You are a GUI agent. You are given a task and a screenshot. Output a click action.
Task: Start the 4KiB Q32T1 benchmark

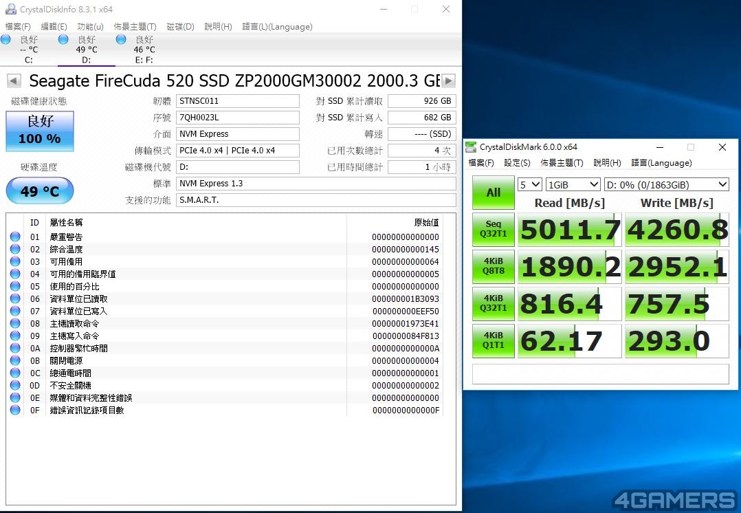[x=494, y=303]
